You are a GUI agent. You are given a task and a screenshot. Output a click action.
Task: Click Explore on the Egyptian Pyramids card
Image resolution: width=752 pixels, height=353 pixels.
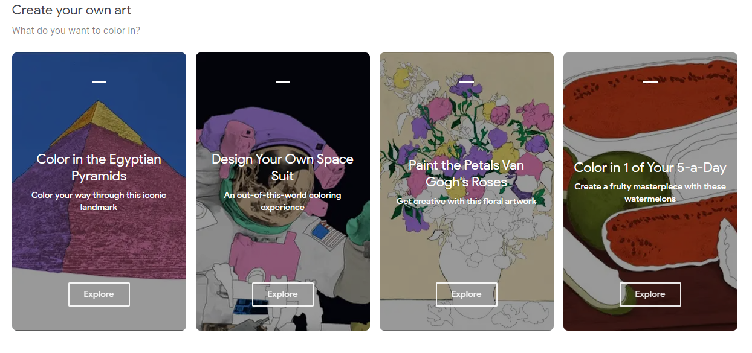99,294
